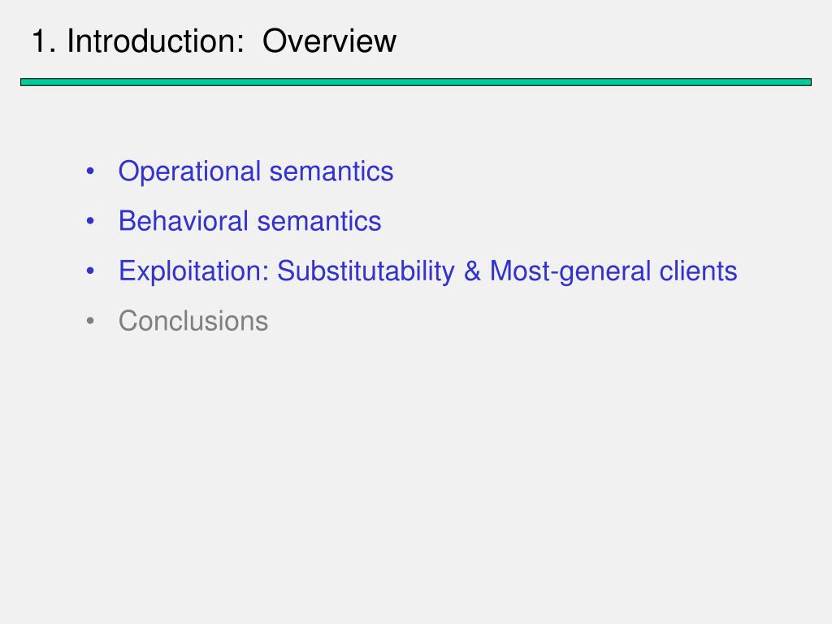Click the word "Operational" in first bullet
The width and height of the screenshot is (832, 624).
tap(190, 171)
